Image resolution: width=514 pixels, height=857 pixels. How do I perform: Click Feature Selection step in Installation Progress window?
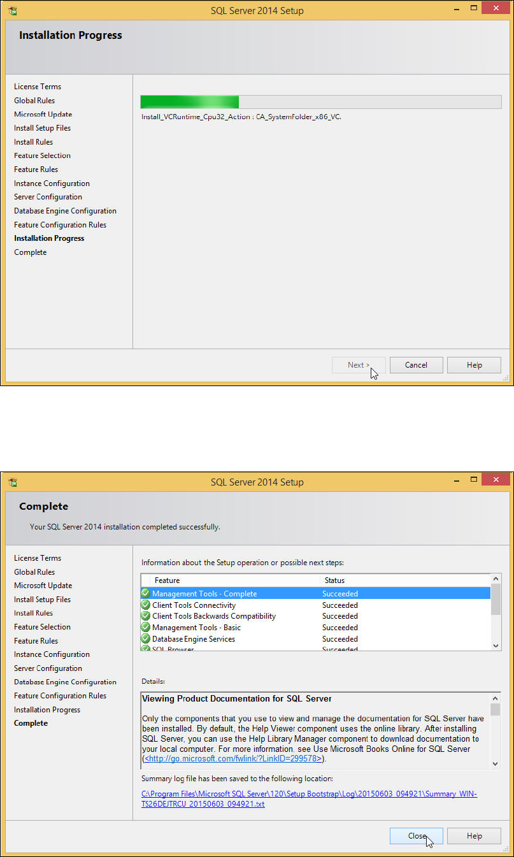tap(42, 155)
